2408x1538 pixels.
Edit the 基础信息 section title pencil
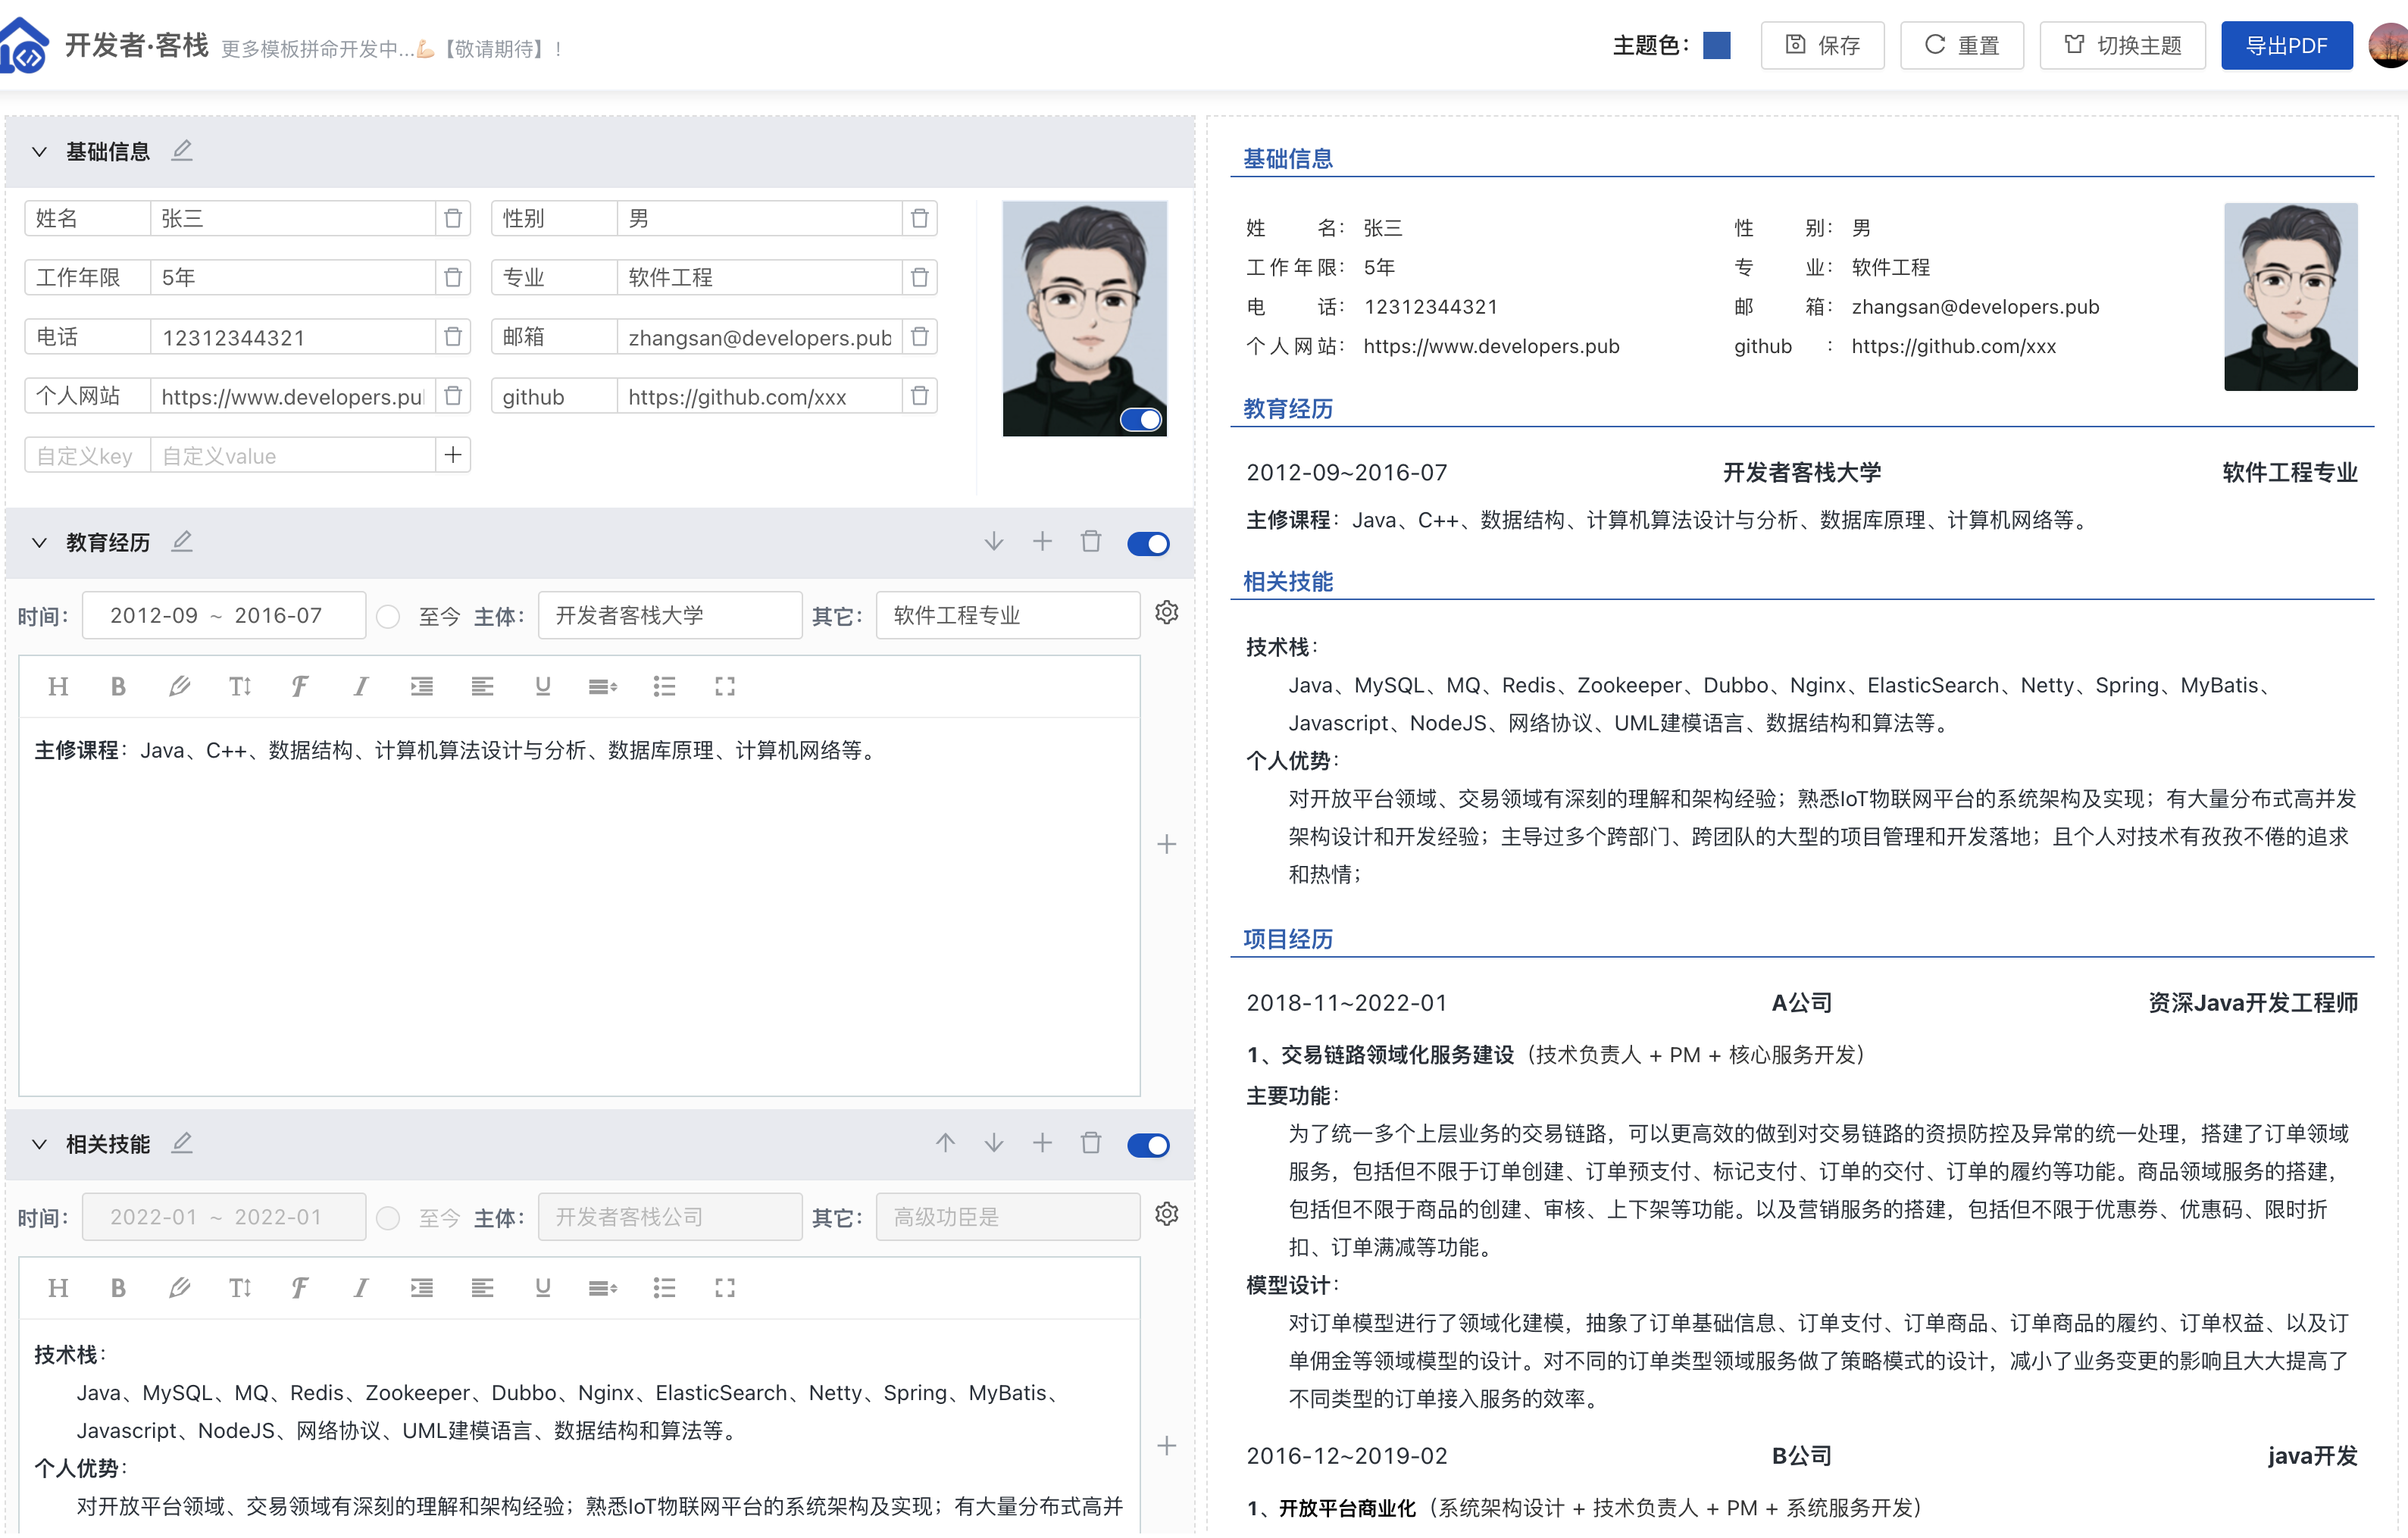pos(181,151)
